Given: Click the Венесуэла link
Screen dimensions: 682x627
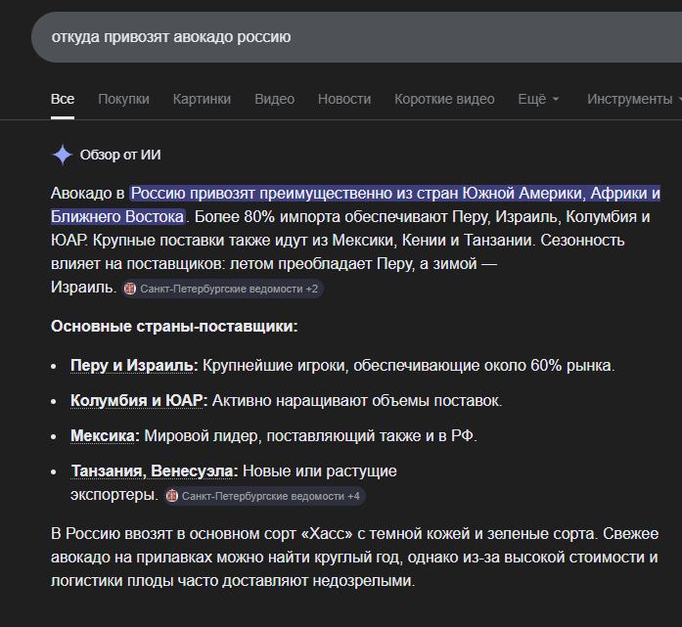Looking at the screenshot, I should click(x=194, y=470).
